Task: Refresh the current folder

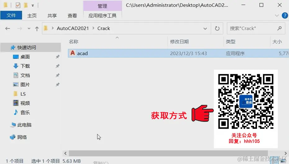Action: (217, 28)
